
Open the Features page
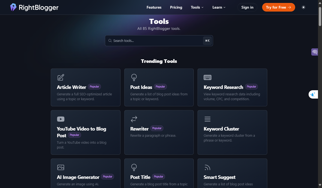(x=154, y=7)
